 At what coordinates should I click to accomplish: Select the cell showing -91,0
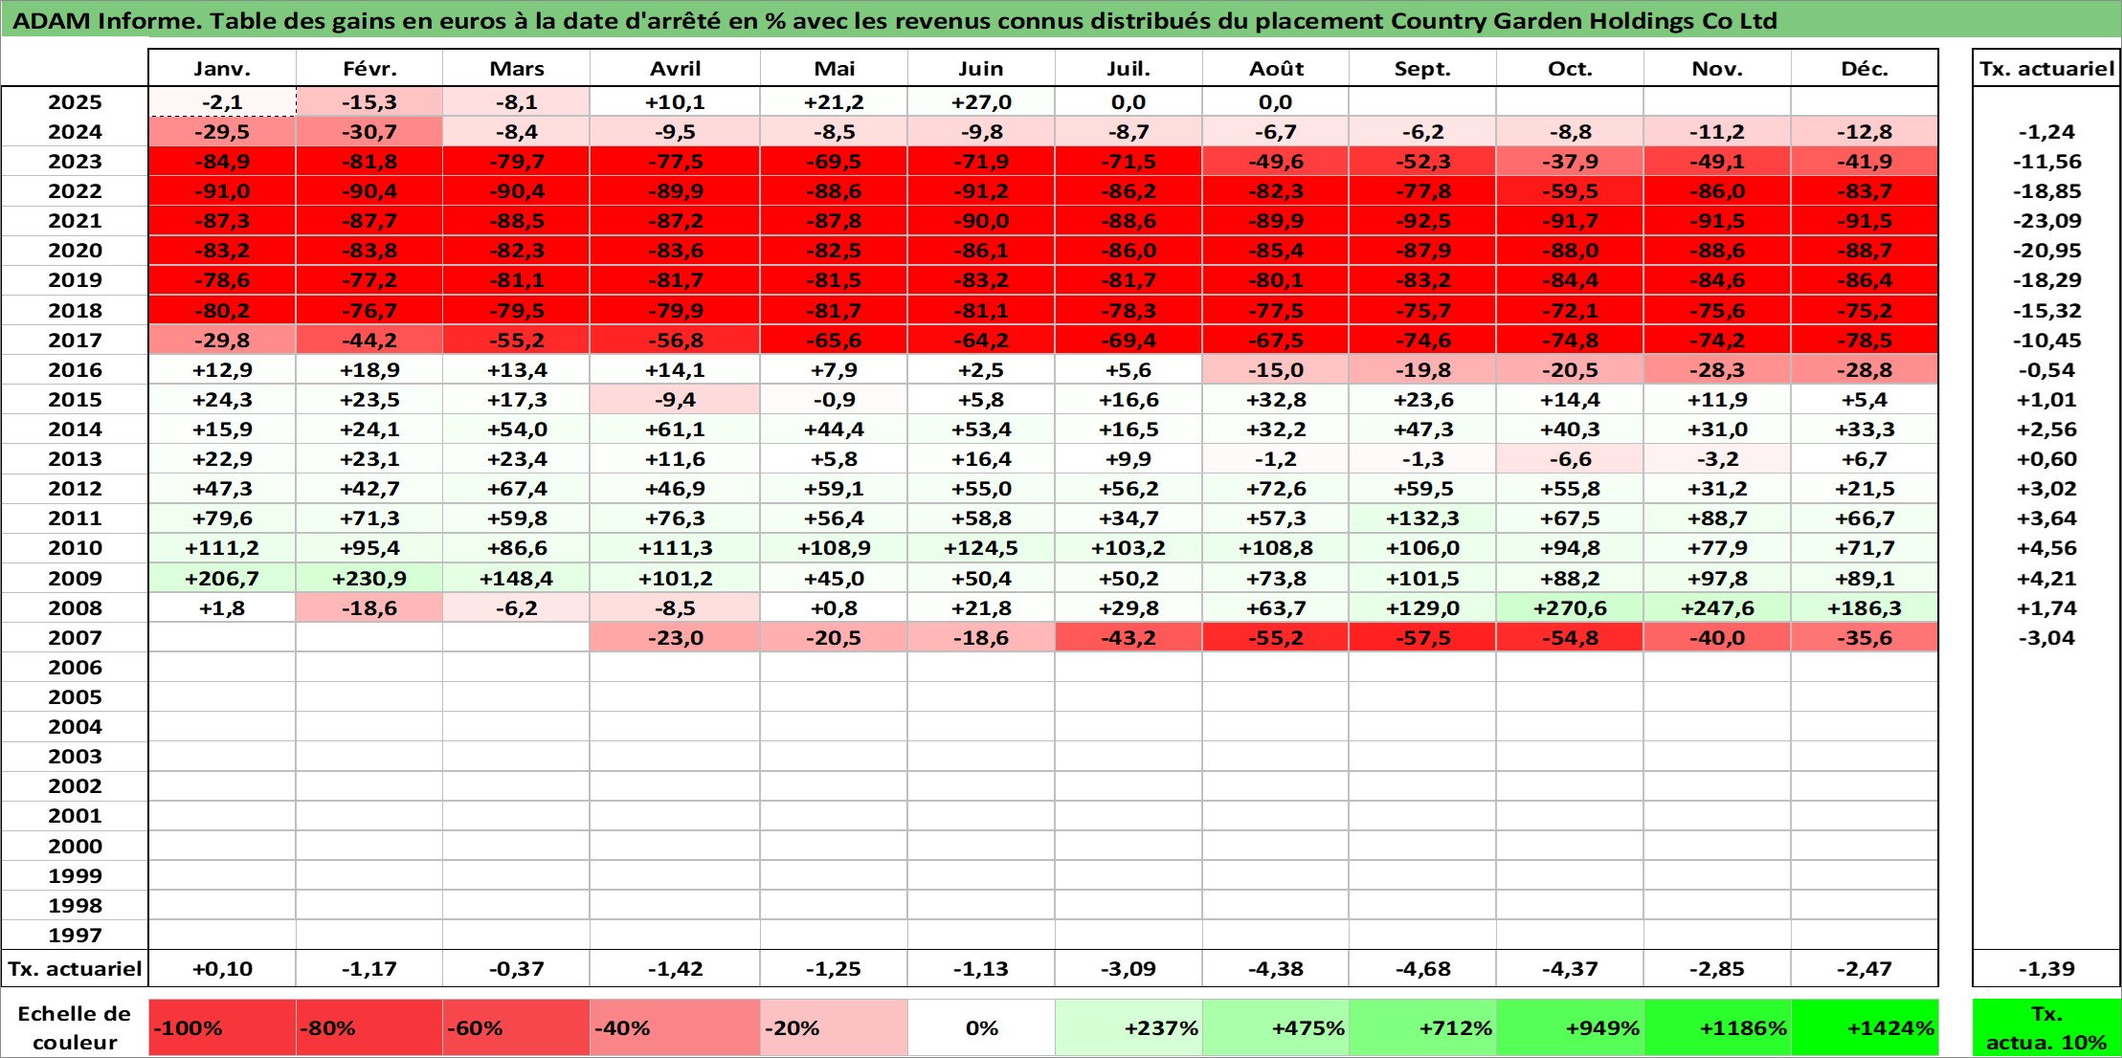222,191
